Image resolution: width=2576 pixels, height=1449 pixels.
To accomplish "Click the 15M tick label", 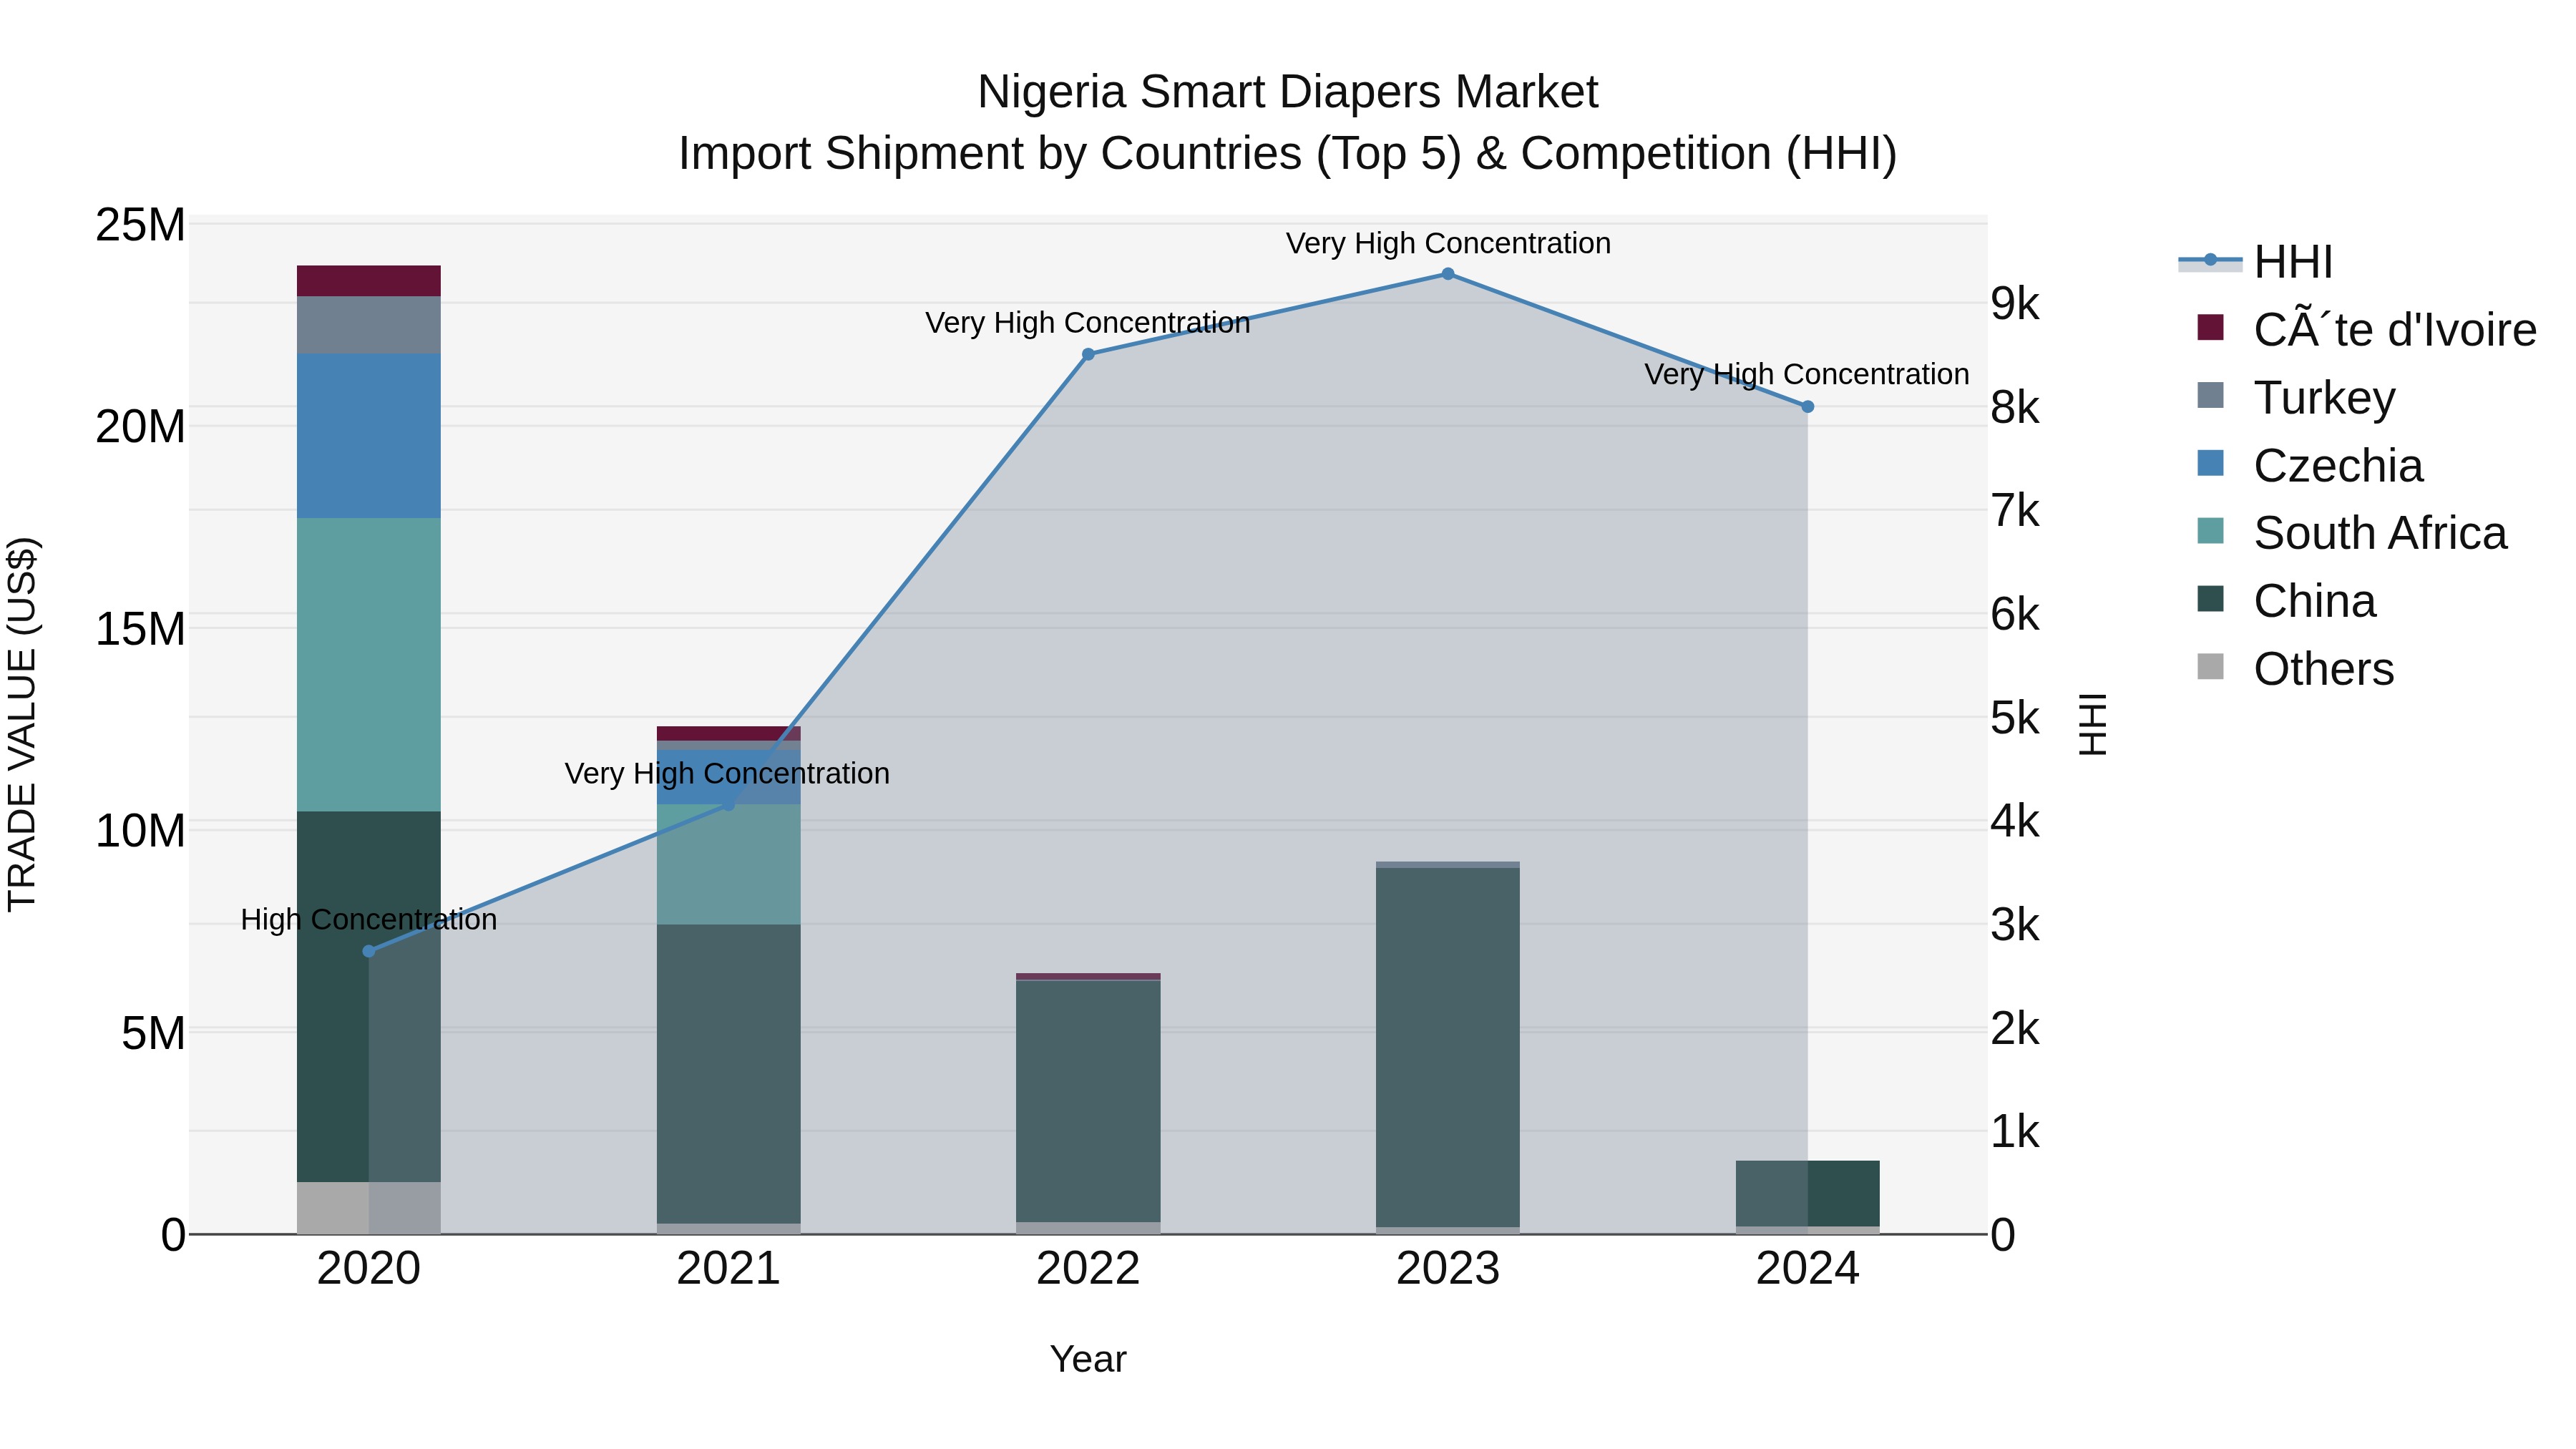I will point(140,630).
